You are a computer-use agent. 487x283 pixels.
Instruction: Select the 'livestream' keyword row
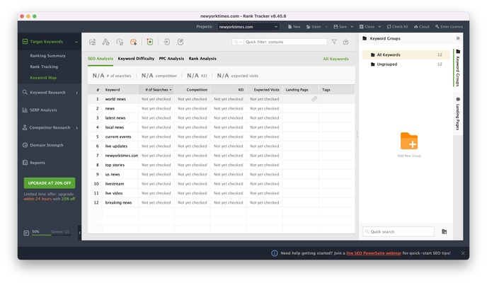click(221, 184)
